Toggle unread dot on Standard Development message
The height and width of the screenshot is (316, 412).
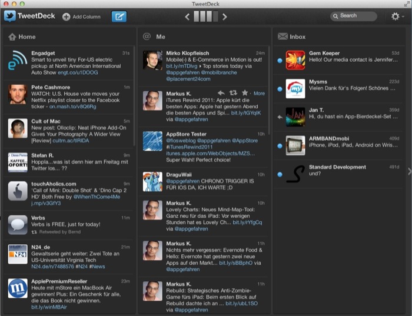point(280,174)
